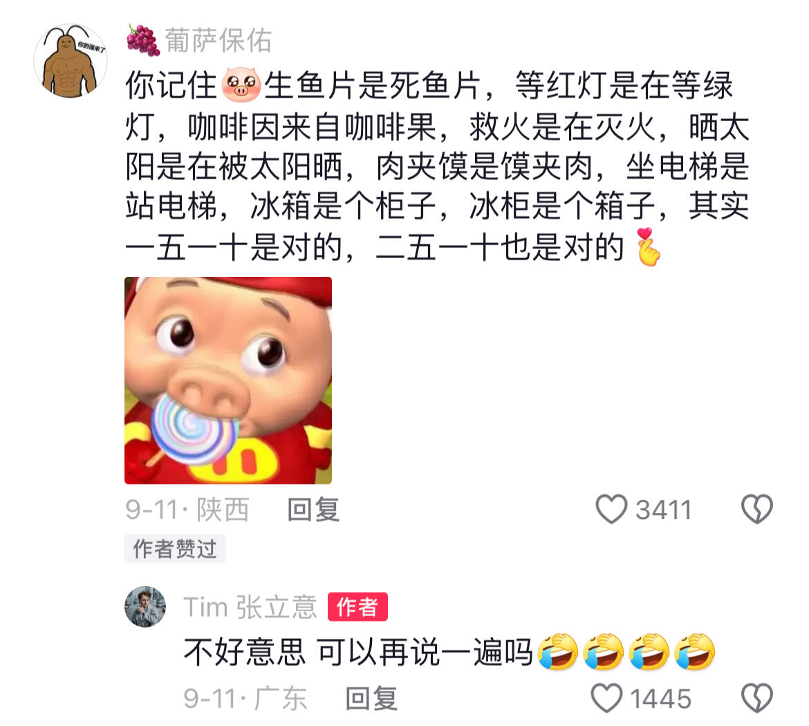Open Tim 张立意 username link
The height and width of the screenshot is (726, 809).
pos(250,607)
